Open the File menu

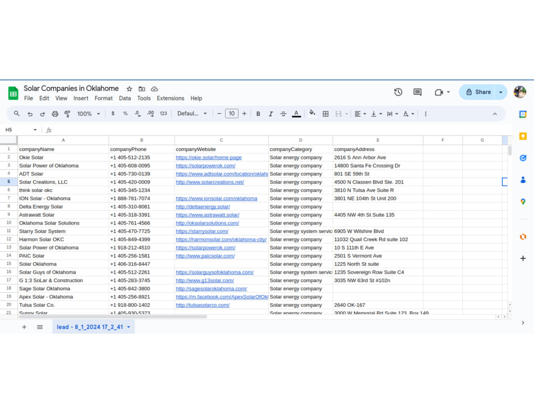(29, 98)
